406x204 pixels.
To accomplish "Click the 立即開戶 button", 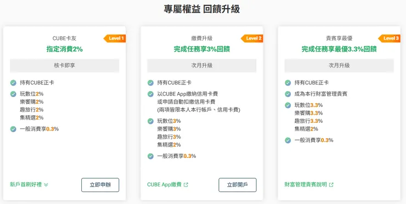I will [x=238, y=185].
